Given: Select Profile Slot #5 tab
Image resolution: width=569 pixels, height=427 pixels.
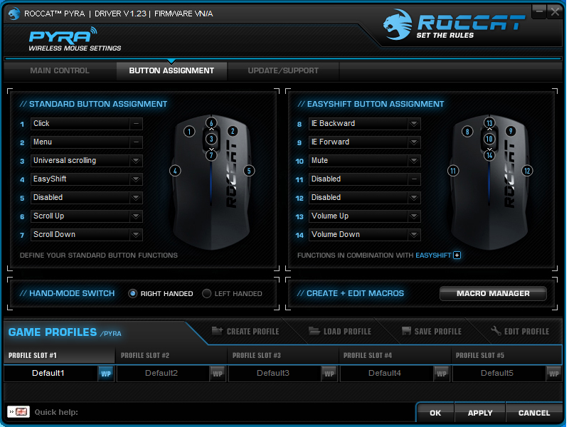Looking at the screenshot, I should coord(506,355).
